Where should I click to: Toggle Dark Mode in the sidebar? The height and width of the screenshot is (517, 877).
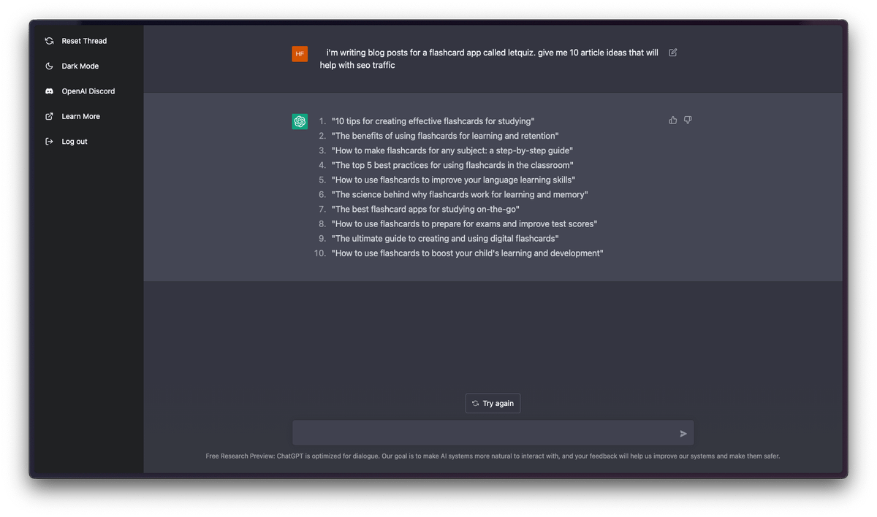pyautogui.click(x=80, y=66)
